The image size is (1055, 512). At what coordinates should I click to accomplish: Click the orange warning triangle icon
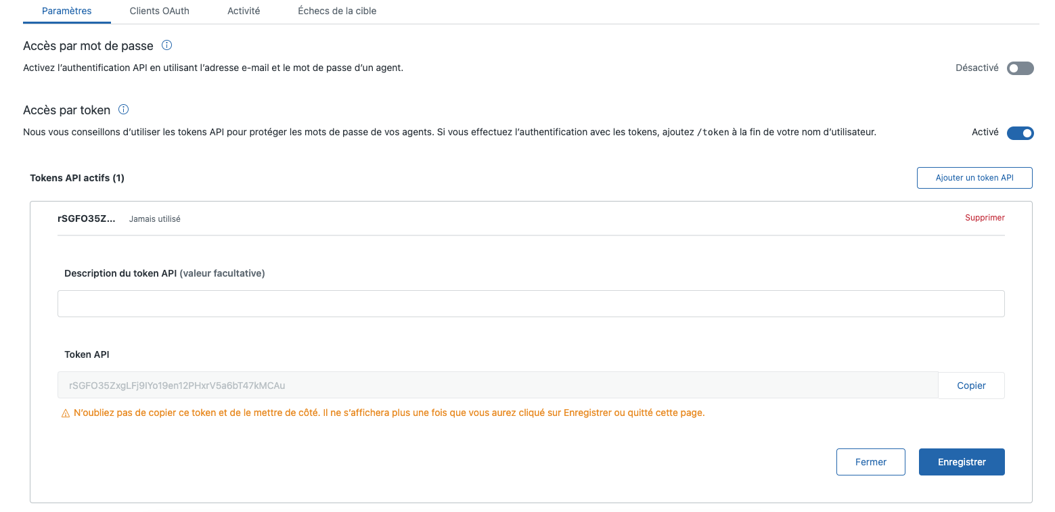pos(66,413)
